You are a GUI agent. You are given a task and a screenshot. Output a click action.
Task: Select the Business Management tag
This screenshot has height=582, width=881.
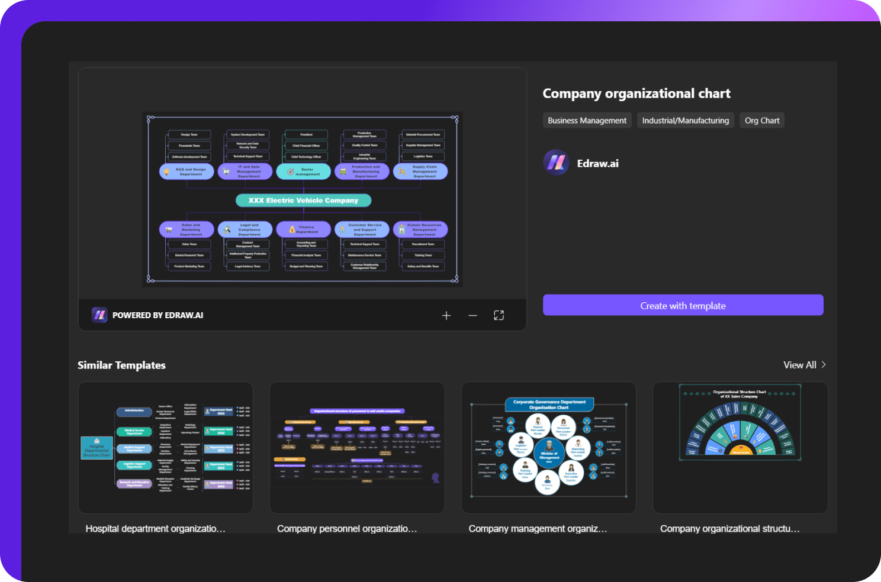pos(587,120)
